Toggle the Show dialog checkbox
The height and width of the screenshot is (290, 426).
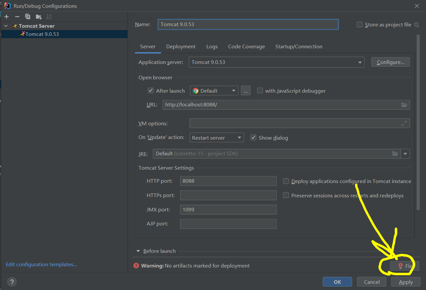[x=253, y=138]
